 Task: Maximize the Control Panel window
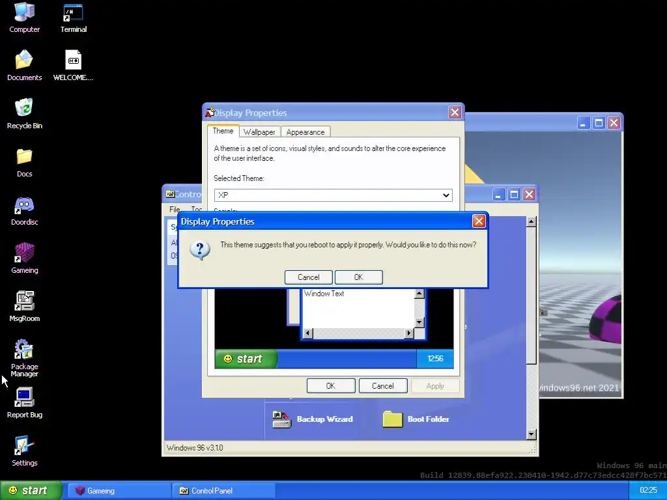[514, 194]
